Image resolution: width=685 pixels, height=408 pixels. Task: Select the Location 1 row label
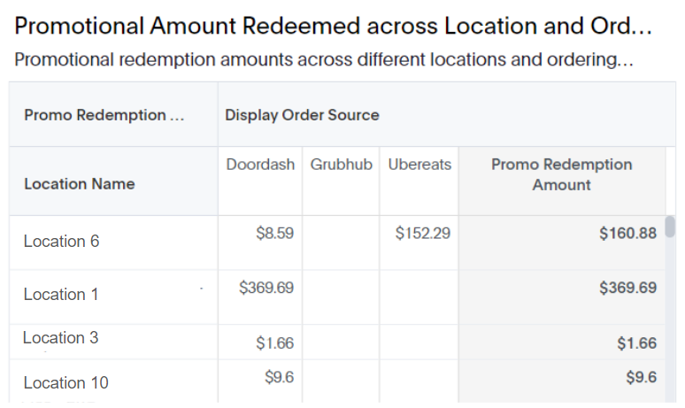coord(61,295)
